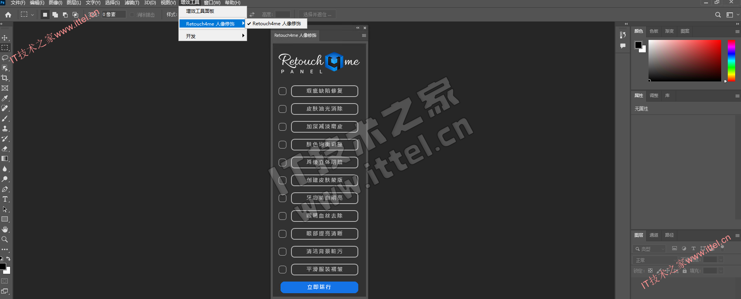Select the Pen tool
The width and height of the screenshot is (741, 299).
pos(5,189)
